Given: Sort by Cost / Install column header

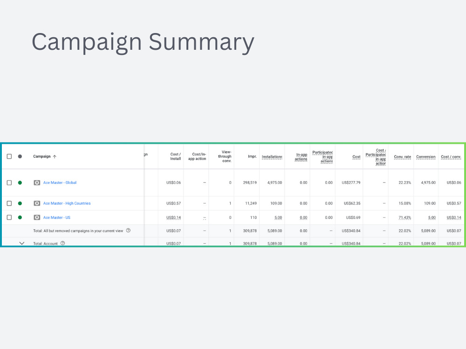Looking at the screenshot, I should coord(175,156).
